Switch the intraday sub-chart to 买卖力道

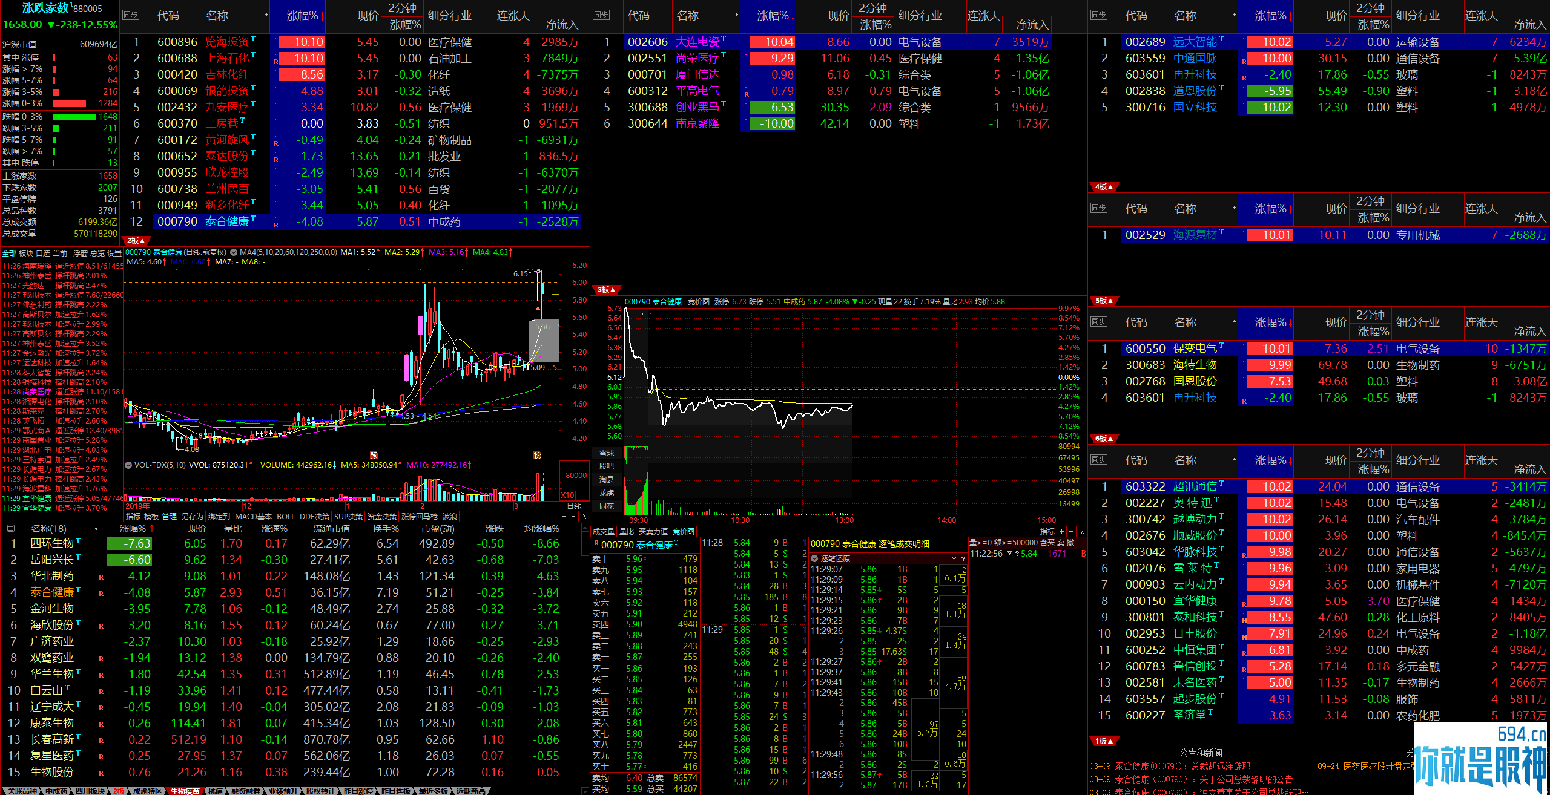(653, 531)
